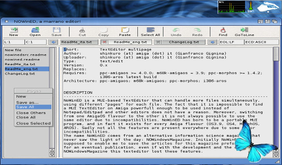Image resolution: width=282 pixels, height=165 pixels.
Task: Click the Copy toolbar icon
Action: [x=104, y=32]
